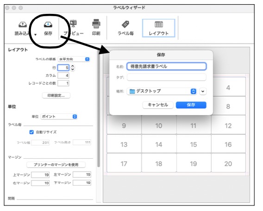Viewport: 263px width, 211px height.
Task: Expand save dialog with chevron button
Action: 203,91
